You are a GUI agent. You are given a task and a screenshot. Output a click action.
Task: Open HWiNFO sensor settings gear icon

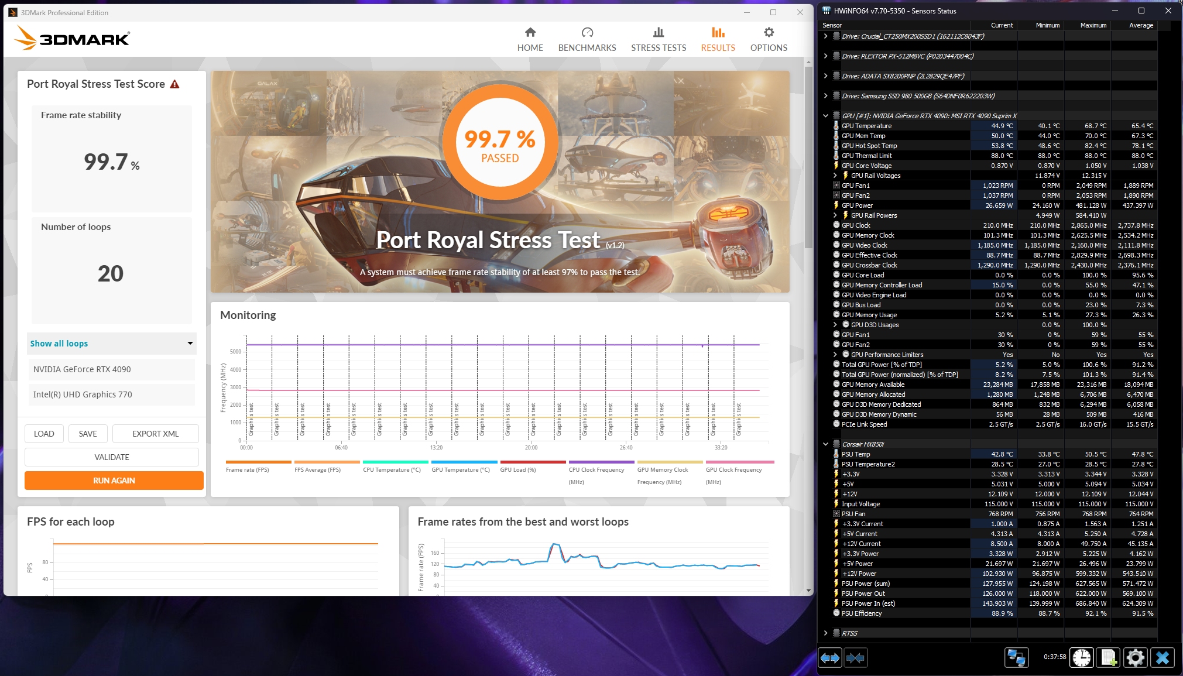point(1135,658)
